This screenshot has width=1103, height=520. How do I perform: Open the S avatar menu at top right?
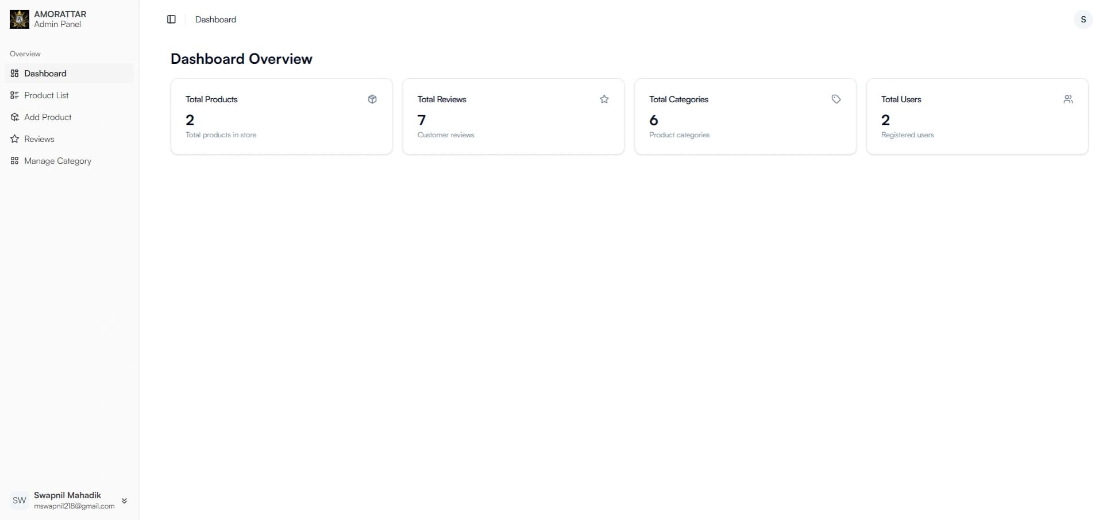[x=1083, y=20]
